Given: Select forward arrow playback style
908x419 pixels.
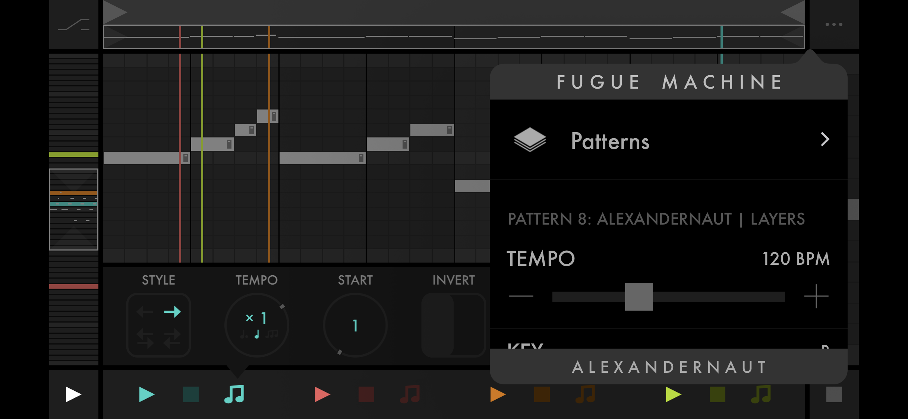Looking at the screenshot, I should 172,312.
